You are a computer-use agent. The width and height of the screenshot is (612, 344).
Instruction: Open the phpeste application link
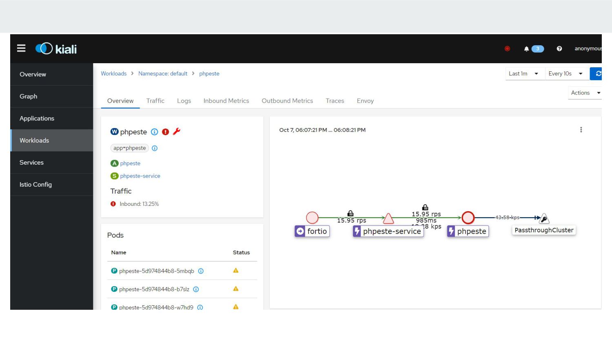click(130, 163)
